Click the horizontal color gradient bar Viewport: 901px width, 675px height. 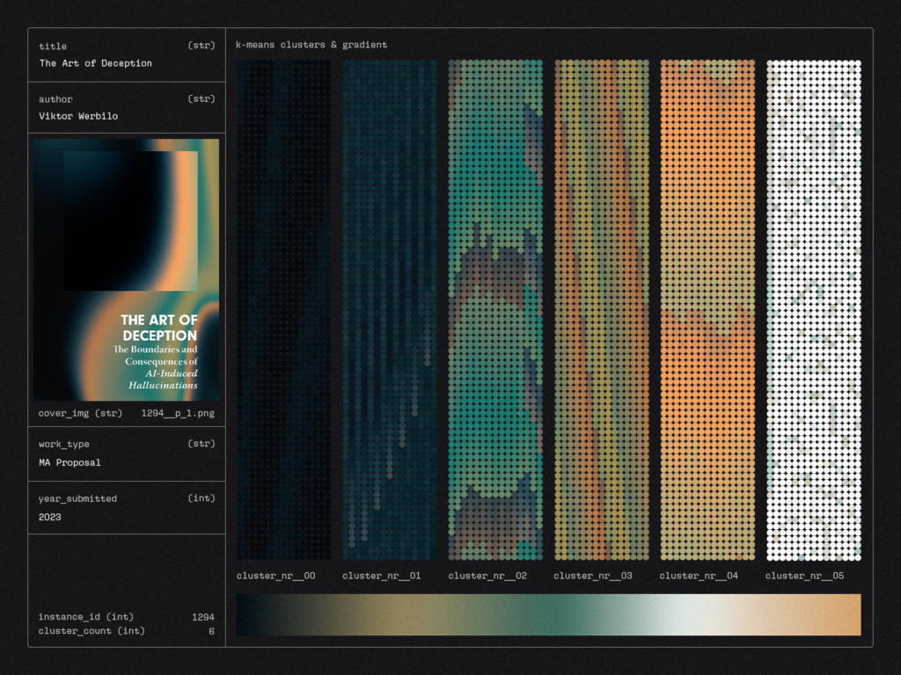coord(548,614)
